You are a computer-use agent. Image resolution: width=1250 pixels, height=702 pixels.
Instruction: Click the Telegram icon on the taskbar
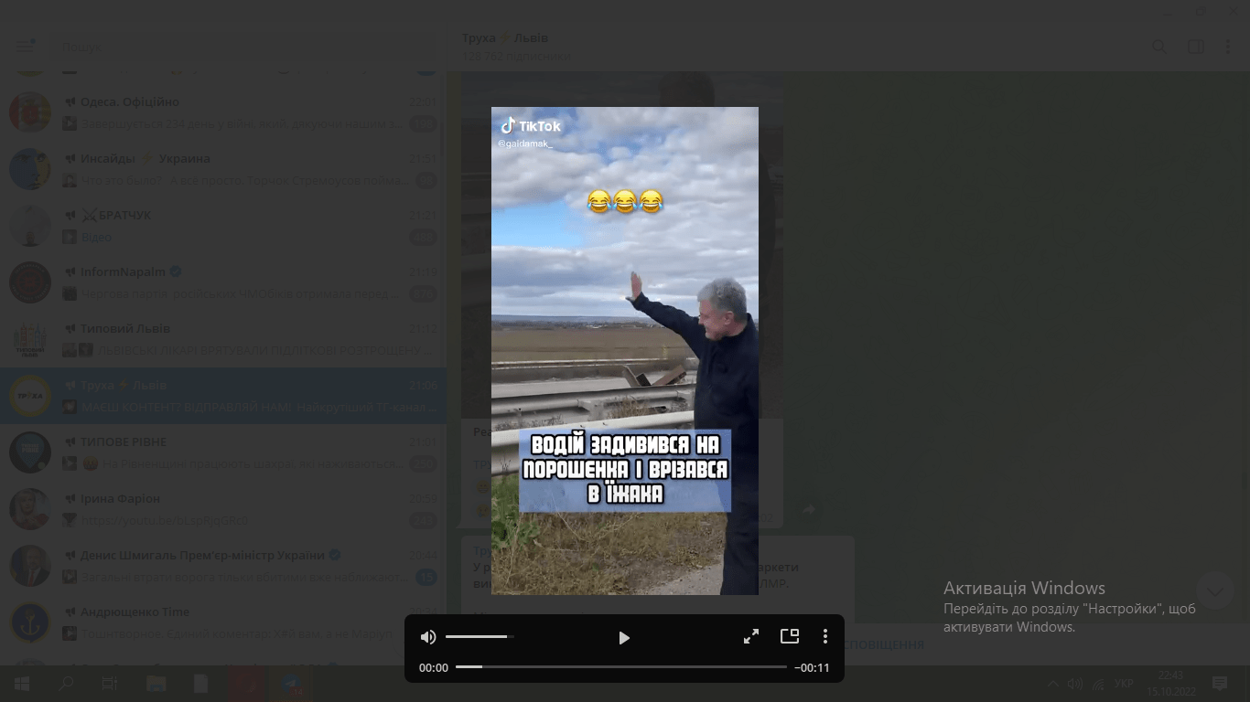(293, 684)
